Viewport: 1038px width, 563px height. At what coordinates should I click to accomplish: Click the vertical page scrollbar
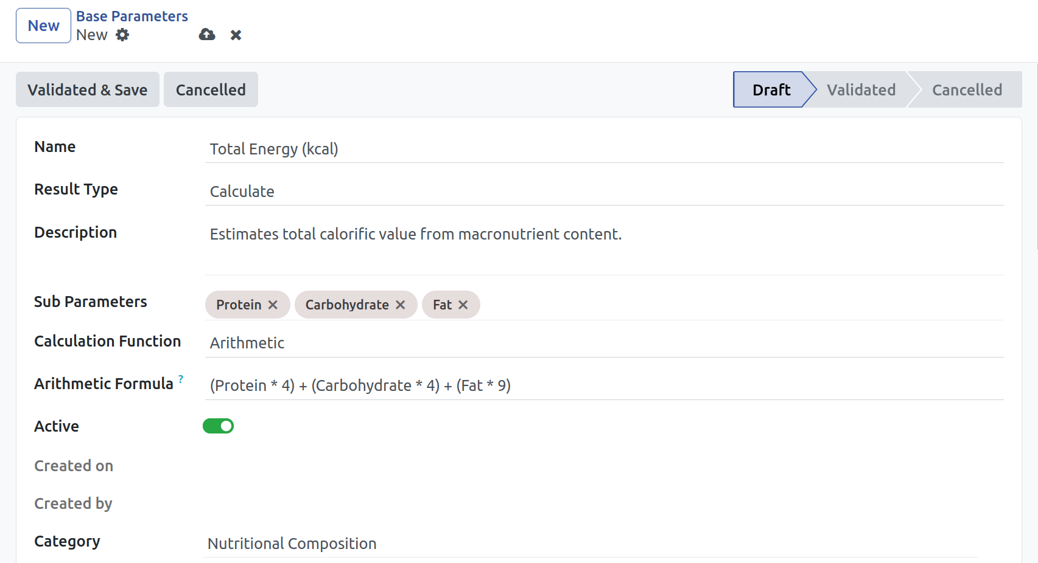[x=1037, y=156]
